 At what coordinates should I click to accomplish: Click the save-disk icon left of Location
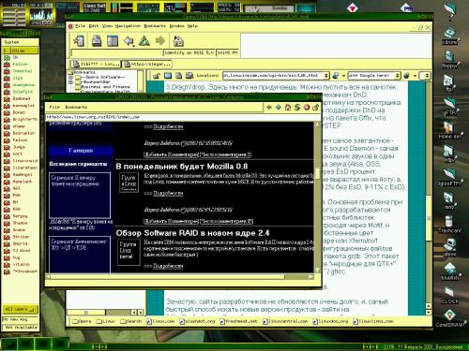pyautogui.click(x=189, y=76)
